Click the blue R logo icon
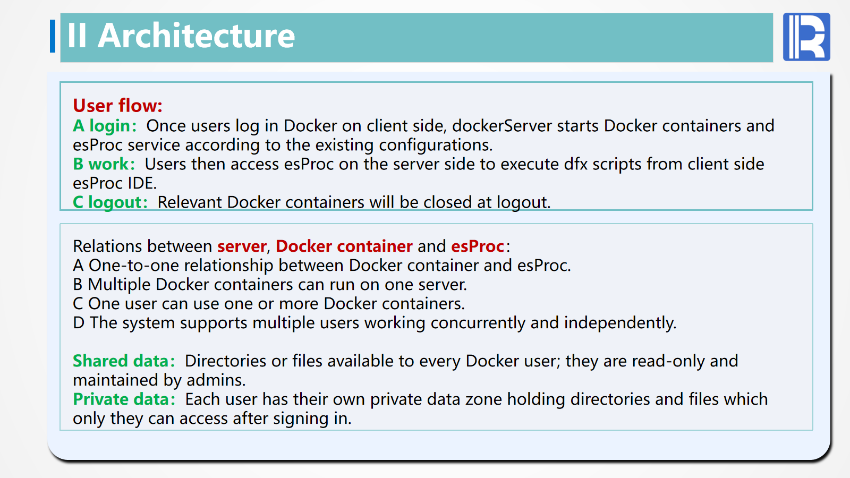The width and height of the screenshot is (850, 478). tap(806, 37)
